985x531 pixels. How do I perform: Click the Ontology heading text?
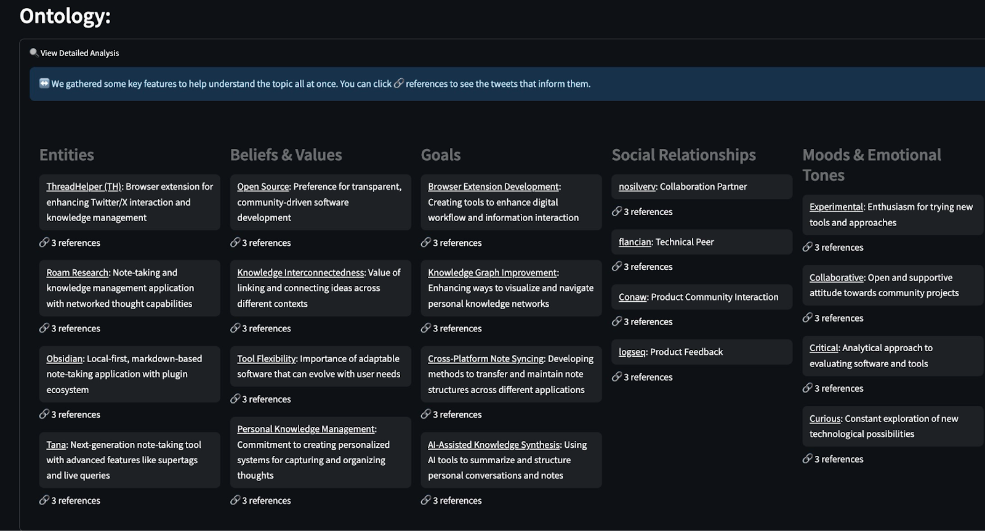pyautogui.click(x=65, y=16)
